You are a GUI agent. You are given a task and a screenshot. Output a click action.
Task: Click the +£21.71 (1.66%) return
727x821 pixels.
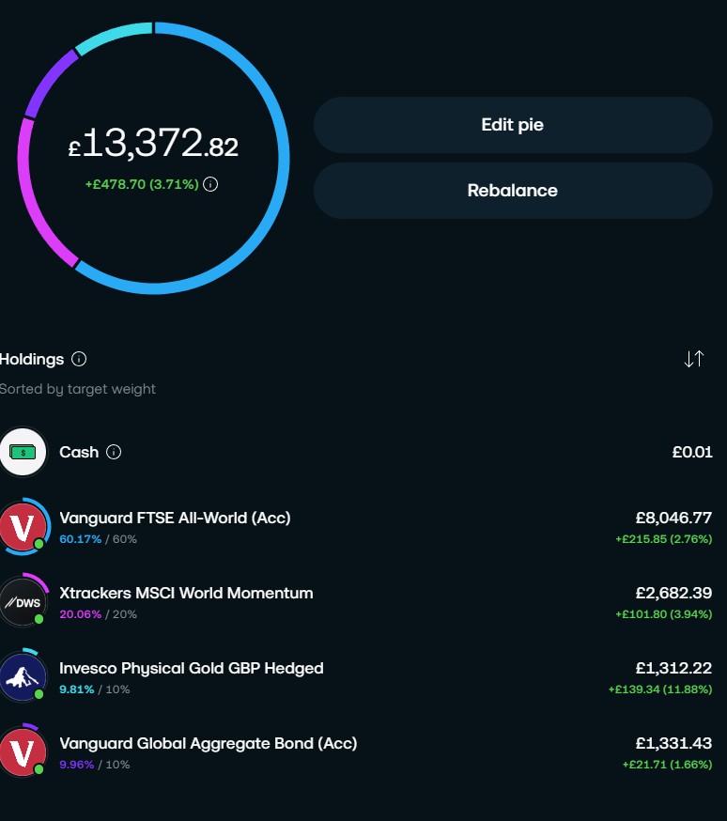coord(667,765)
